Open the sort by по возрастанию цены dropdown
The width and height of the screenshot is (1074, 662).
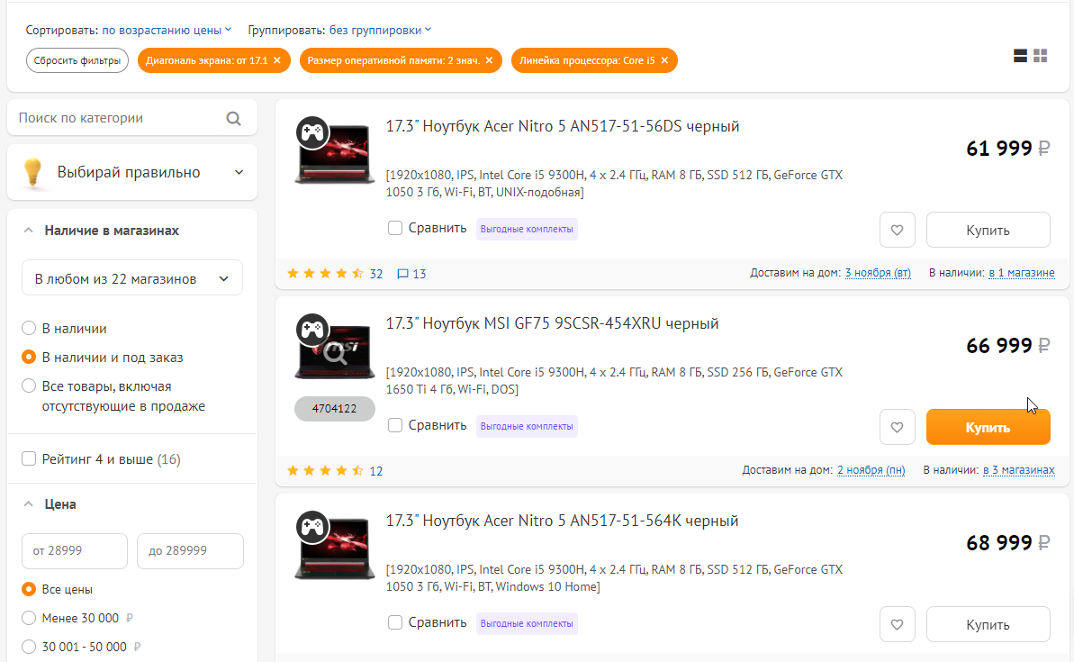[x=167, y=30]
